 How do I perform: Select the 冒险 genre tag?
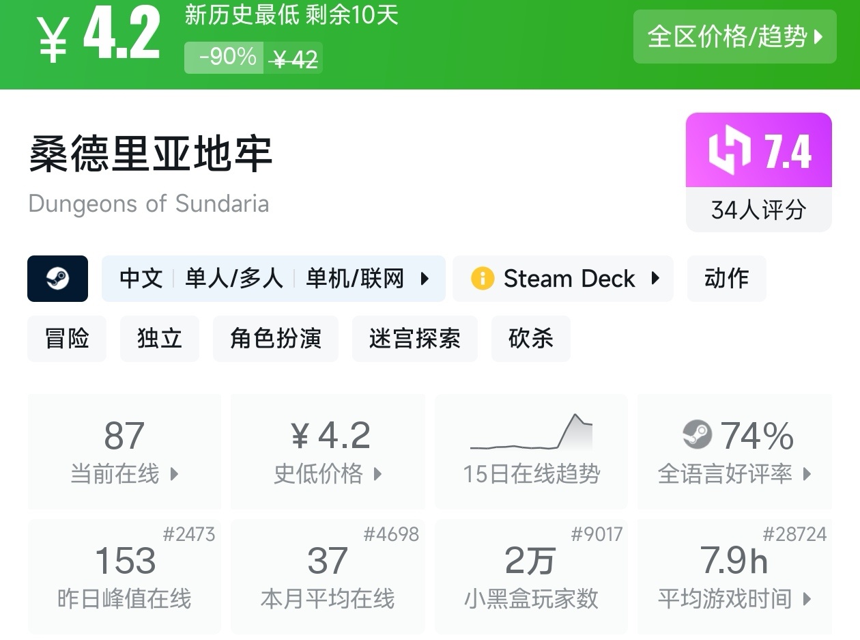point(67,339)
